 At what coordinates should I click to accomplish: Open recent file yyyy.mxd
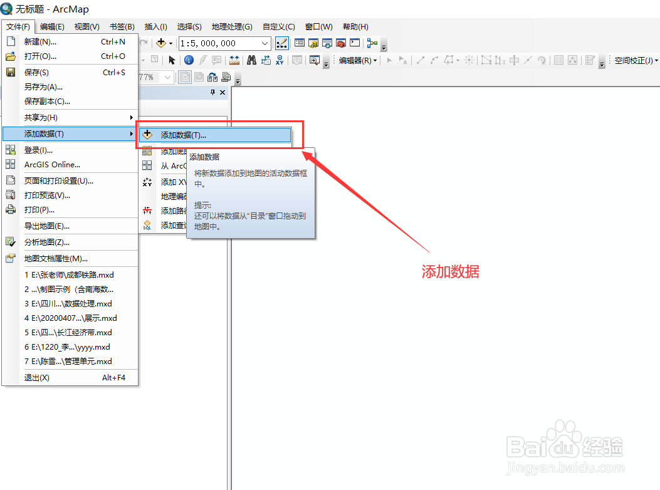pyautogui.click(x=70, y=347)
